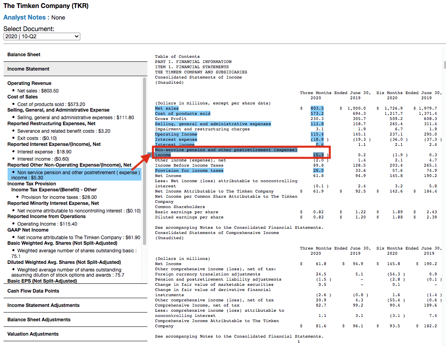446x346 pixels.
Task: Expand the Valuation Adjustments section
Action: point(75,334)
